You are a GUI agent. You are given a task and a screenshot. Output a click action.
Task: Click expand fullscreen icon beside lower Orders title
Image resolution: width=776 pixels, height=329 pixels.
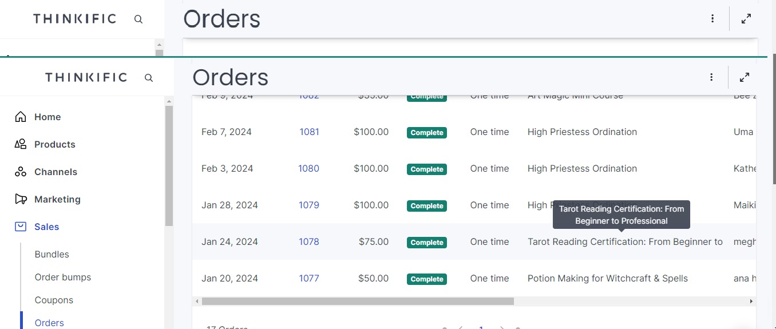(745, 77)
